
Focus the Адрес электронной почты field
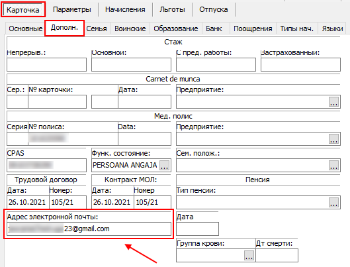tap(89, 229)
